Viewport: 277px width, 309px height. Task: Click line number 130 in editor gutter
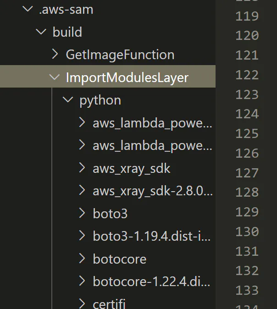point(247,232)
